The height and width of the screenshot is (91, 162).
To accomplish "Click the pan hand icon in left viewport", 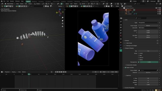I will (63, 20).
